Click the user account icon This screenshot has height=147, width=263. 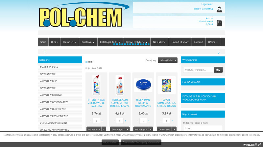(219, 9)
